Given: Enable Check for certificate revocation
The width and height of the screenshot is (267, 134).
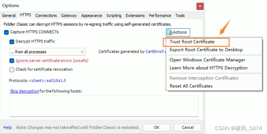Looking at the screenshot, I should [x=12, y=69].
